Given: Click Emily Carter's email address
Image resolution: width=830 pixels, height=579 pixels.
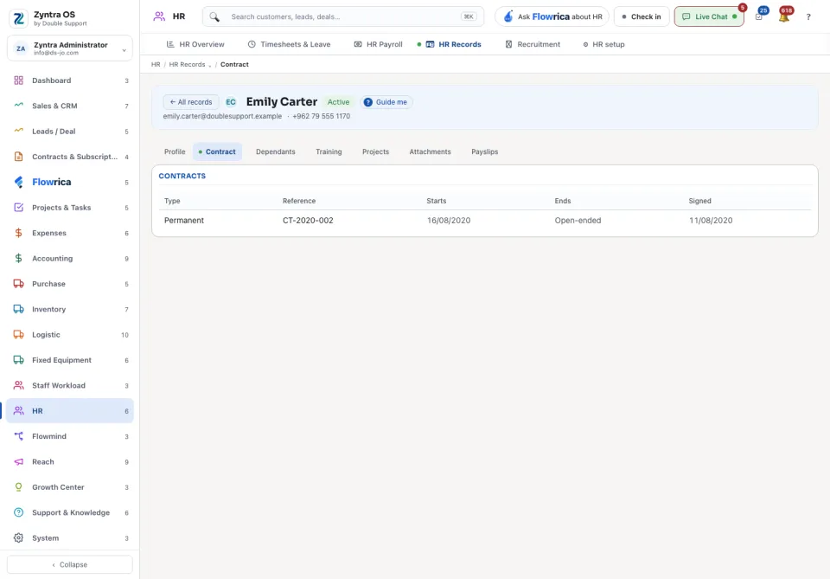Looking at the screenshot, I should [x=222, y=117].
